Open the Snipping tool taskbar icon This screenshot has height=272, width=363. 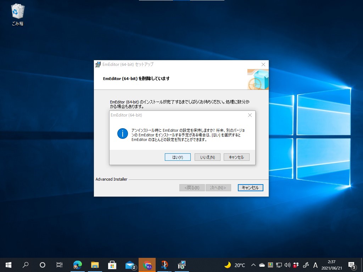pos(164,265)
